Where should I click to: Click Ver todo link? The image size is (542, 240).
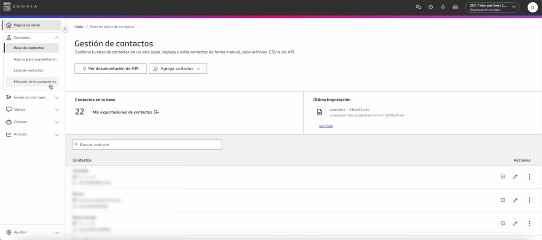click(325, 126)
